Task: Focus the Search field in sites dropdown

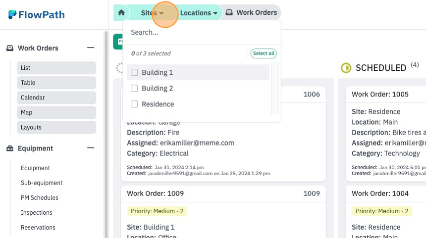Action: [x=202, y=32]
